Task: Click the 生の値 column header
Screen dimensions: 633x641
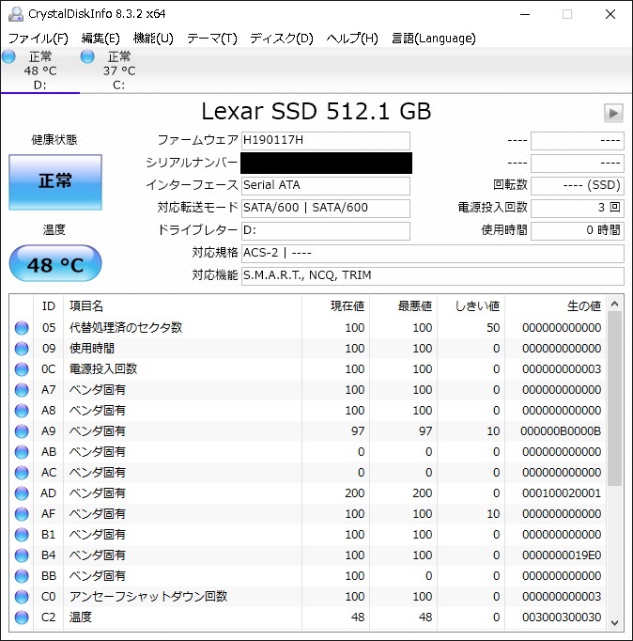Action: tap(555, 305)
